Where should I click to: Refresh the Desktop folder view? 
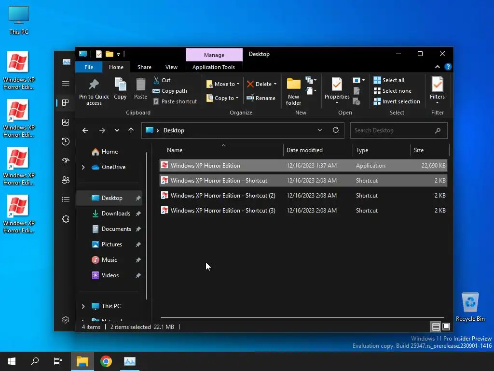[336, 130]
